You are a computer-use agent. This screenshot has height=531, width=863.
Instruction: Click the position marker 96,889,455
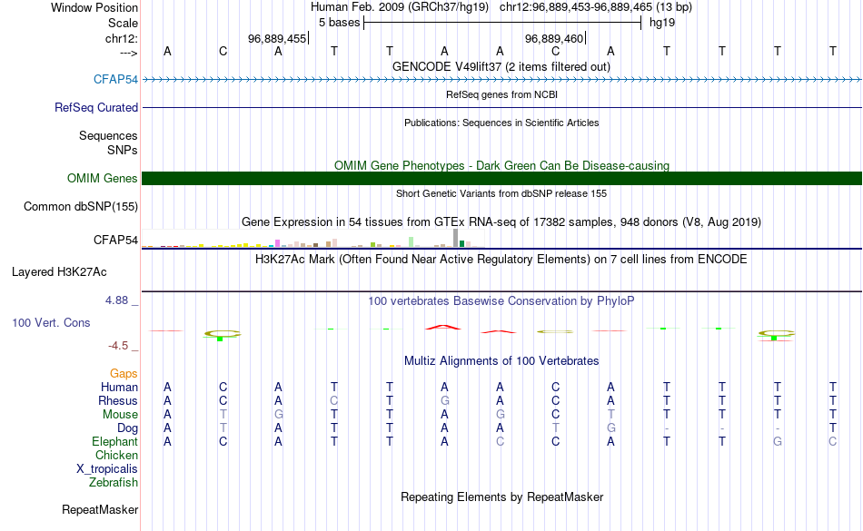tap(277, 38)
